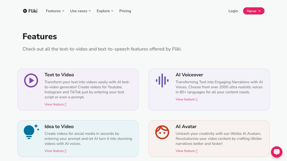
Task: Click the blue lightbulb Idea to Video icon
Action: click(31, 132)
